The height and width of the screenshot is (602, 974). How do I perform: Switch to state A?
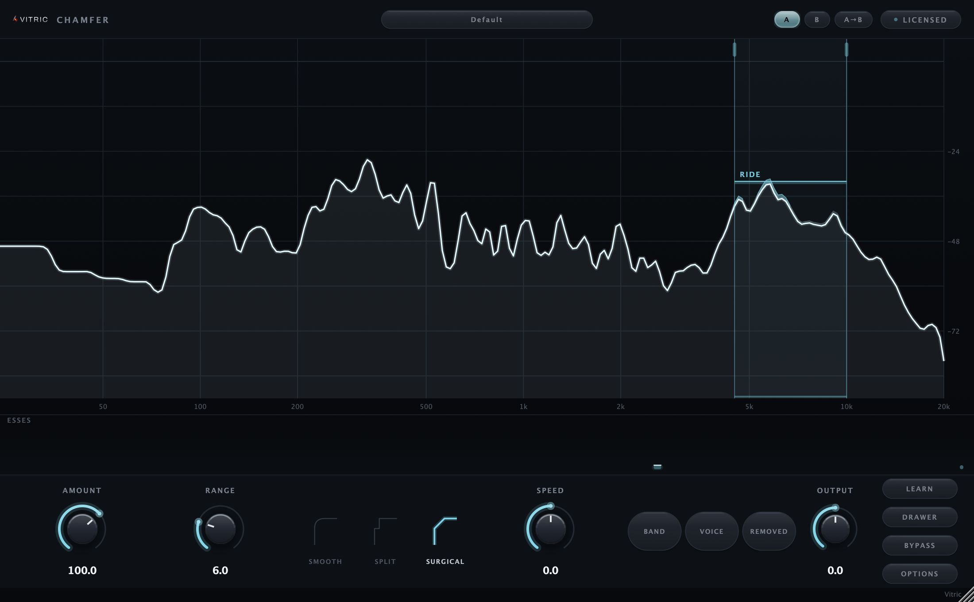(x=787, y=19)
